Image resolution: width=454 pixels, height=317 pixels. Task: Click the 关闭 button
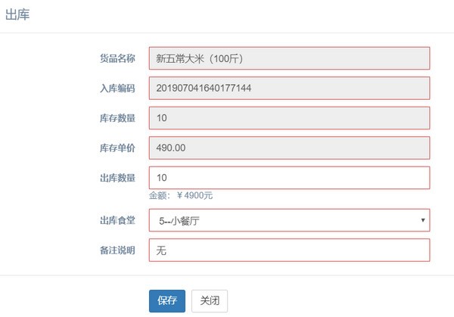click(x=209, y=300)
